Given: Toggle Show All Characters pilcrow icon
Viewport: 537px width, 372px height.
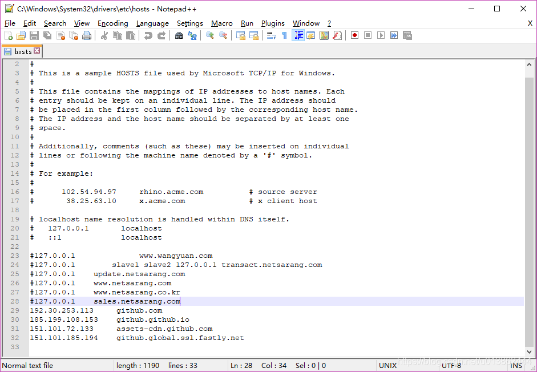Looking at the screenshot, I should [284, 35].
